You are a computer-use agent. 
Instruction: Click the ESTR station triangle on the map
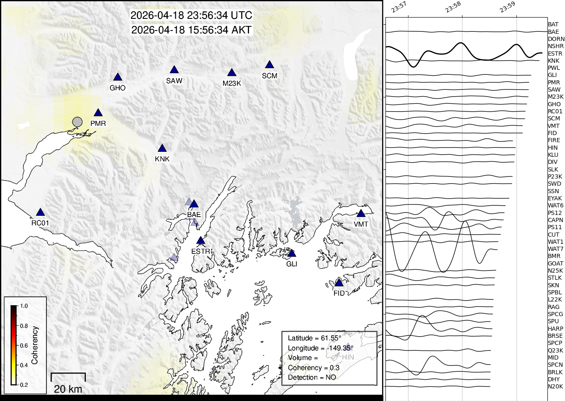[201, 241]
